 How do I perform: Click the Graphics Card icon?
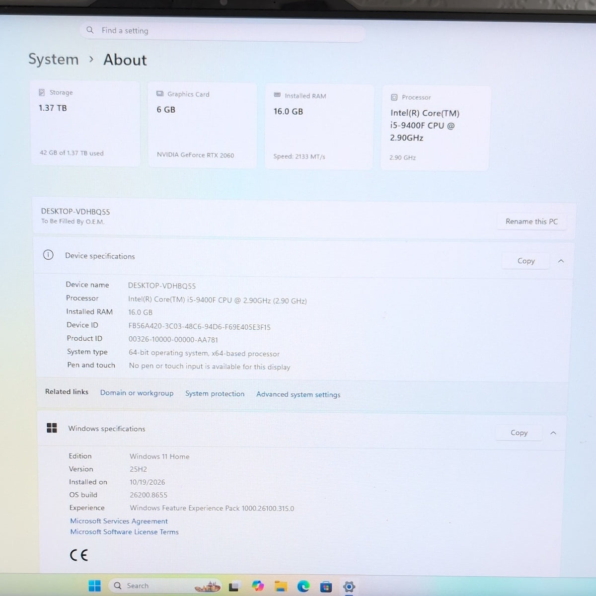click(x=160, y=93)
